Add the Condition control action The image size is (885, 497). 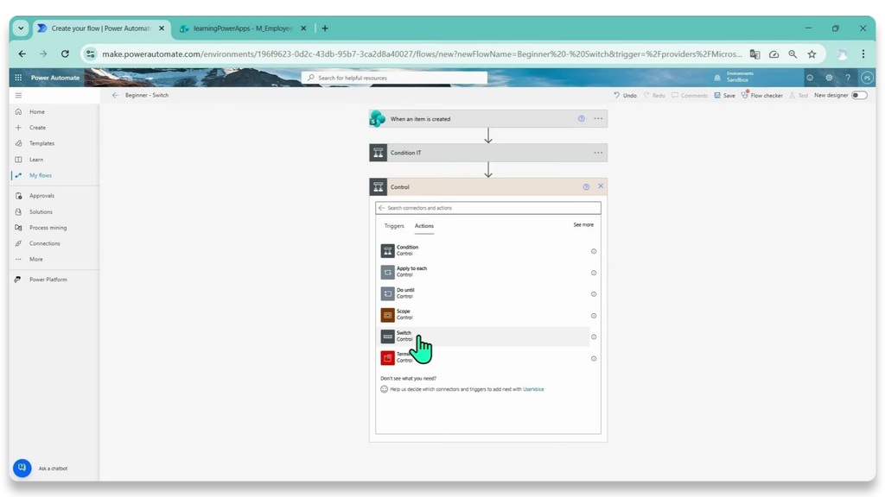pos(484,251)
